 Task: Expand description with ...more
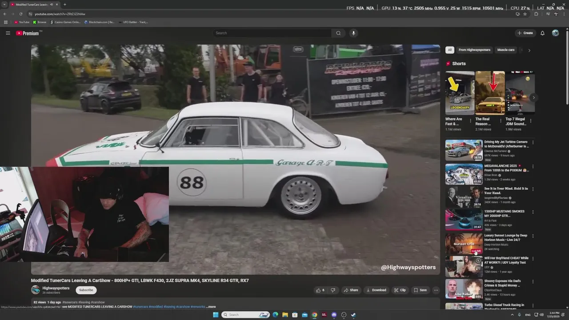tap(211, 307)
